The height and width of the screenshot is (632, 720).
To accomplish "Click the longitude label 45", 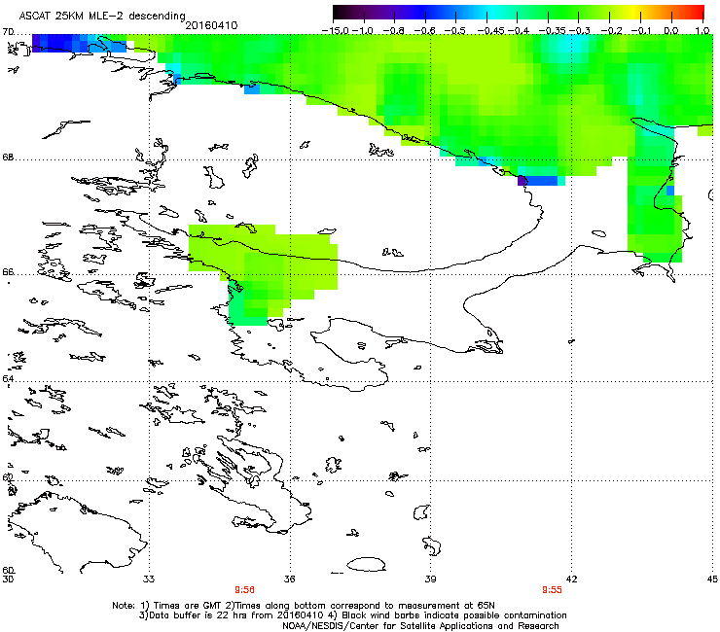I will pyautogui.click(x=712, y=579).
